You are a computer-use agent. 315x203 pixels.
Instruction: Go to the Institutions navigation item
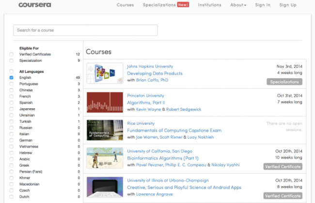209,5
